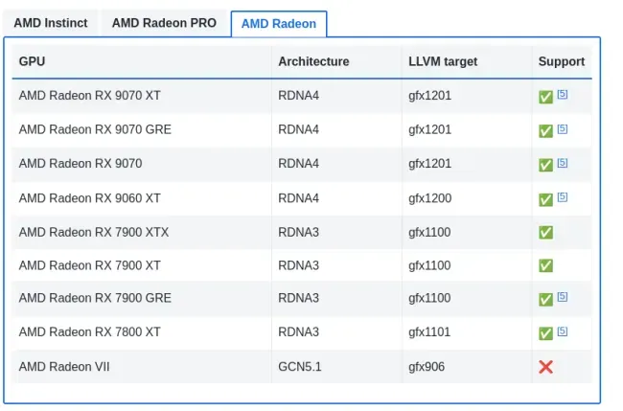The width and height of the screenshot is (623, 411).
Task: Click the green checkmark for RX 9070 XT
Action: pyautogui.click(x=545, y=97)
